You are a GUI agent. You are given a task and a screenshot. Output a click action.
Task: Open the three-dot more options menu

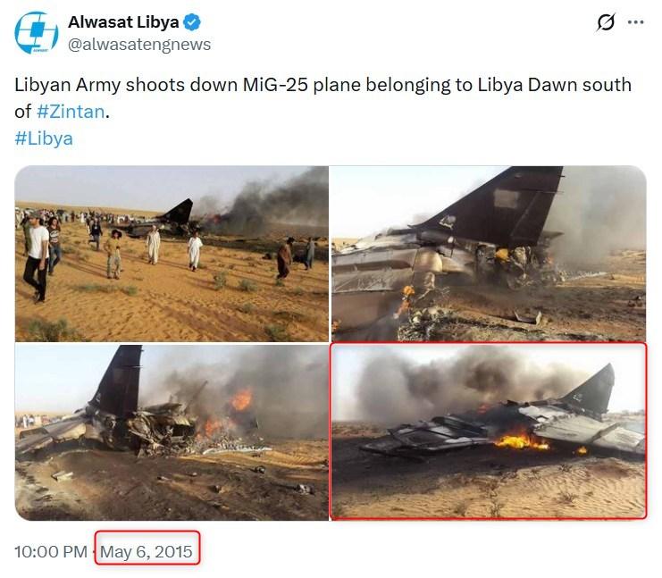(x=635, y=22)
